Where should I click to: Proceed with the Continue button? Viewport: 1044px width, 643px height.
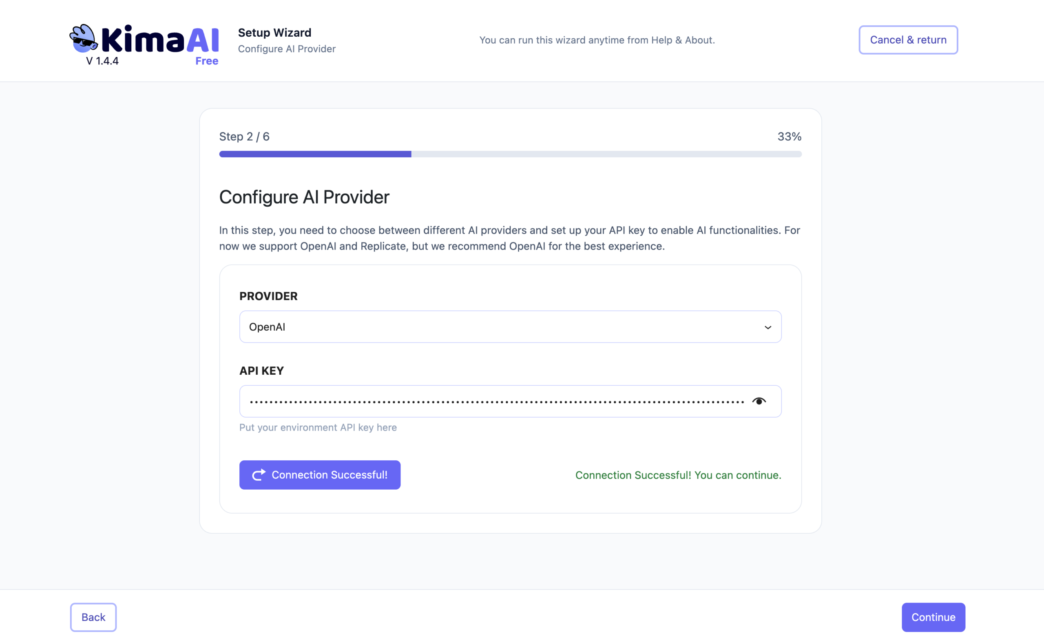[x=933, y=617]
